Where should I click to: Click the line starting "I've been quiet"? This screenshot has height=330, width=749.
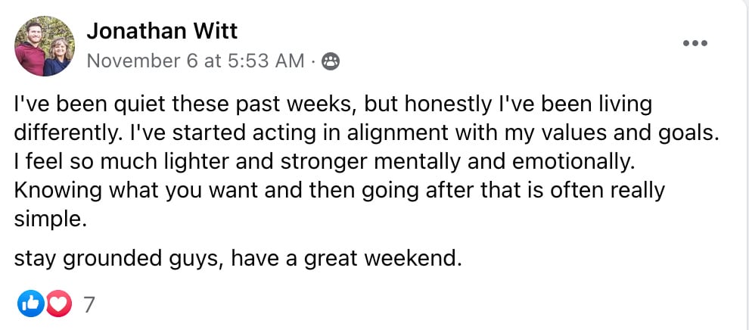333,105
